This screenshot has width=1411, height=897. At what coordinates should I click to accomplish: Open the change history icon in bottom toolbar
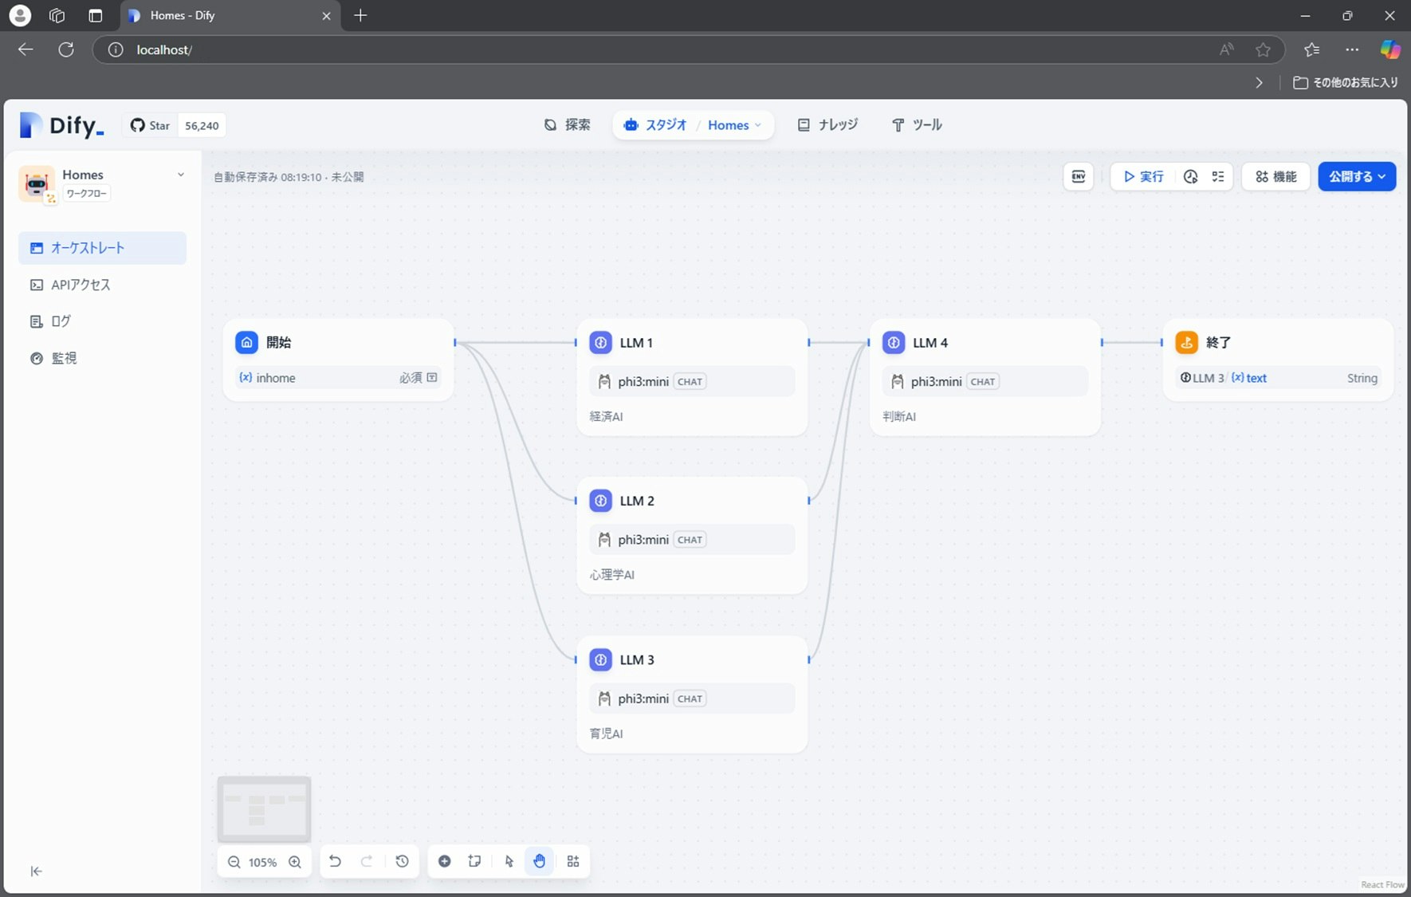[x=402, y=861]
